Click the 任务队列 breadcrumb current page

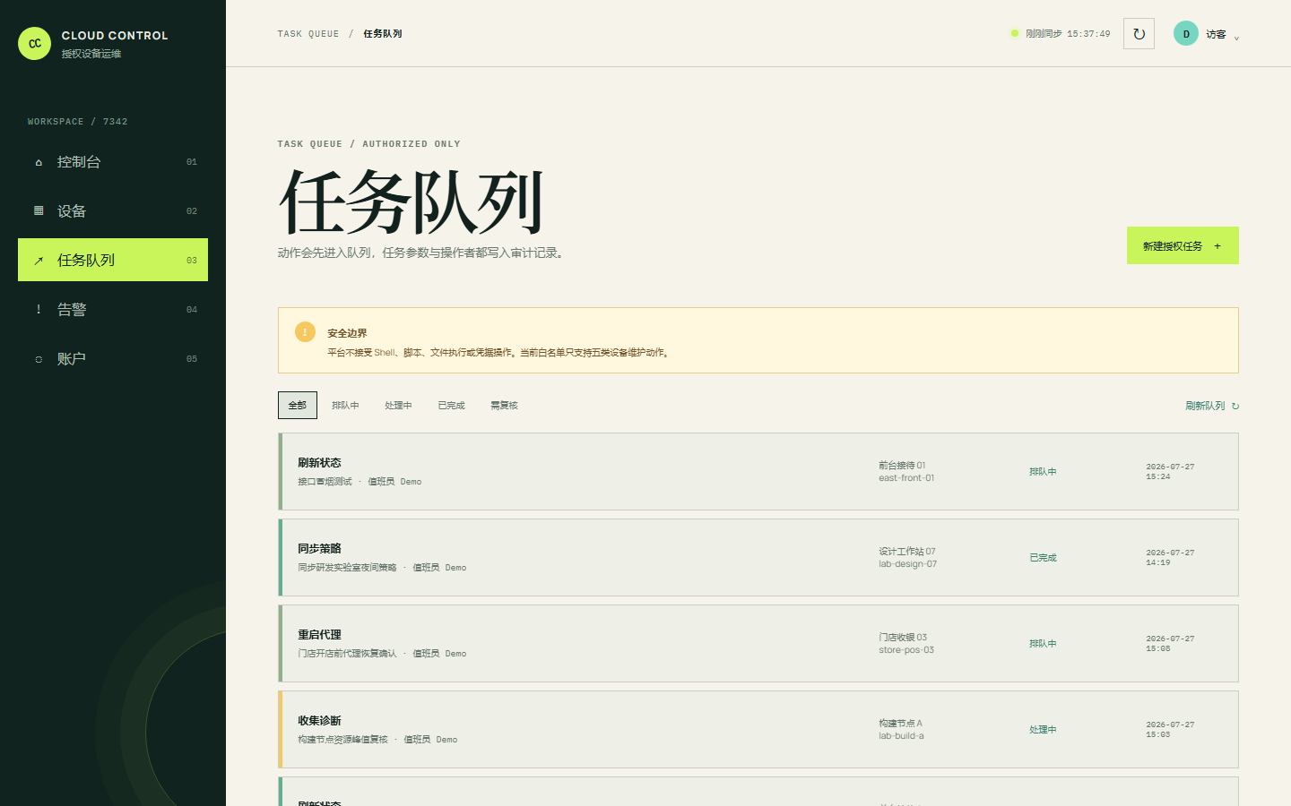pyautogui.click(x=383, y=34)
